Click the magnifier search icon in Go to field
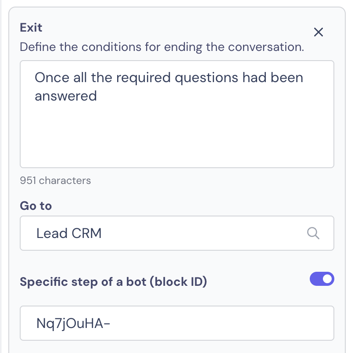 [x=313, y=233]
